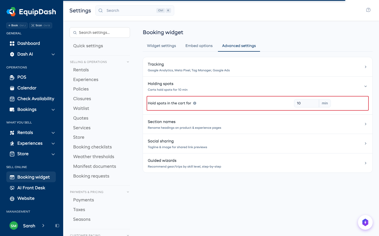Viewport: 379px width, 236px height.
Task: Click the Scan button
Action: [x=41, y=25]
